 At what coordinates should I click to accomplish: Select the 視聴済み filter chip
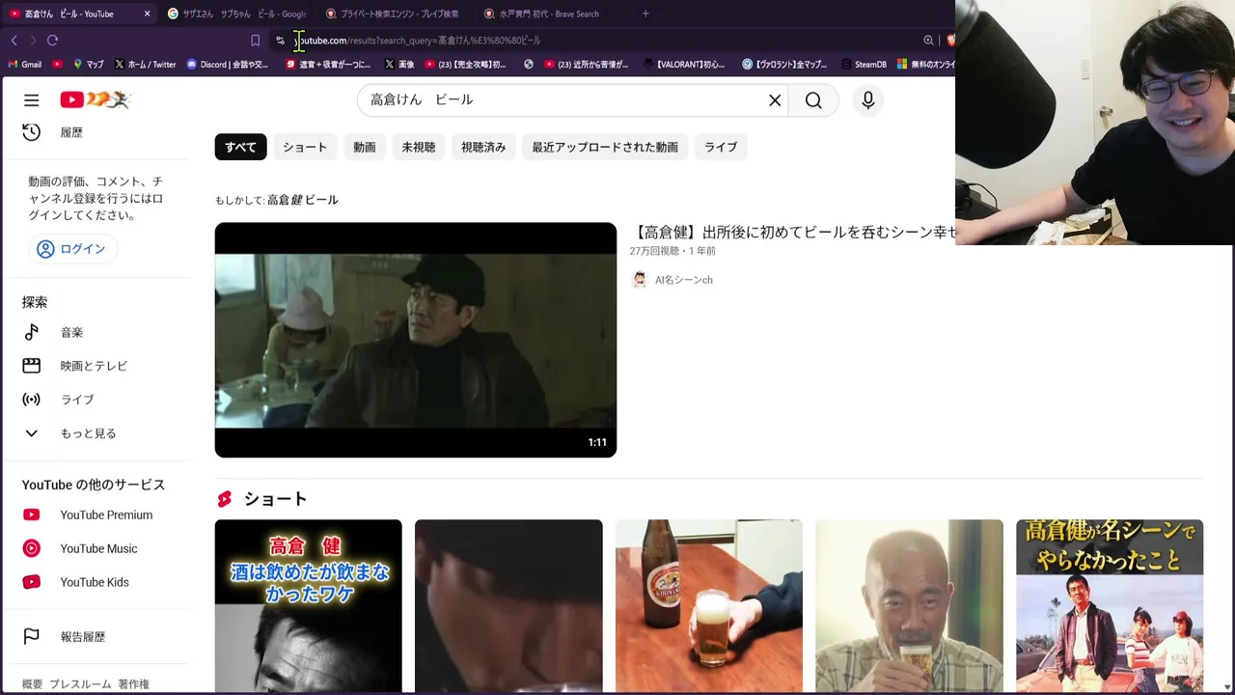pos(483,147)
